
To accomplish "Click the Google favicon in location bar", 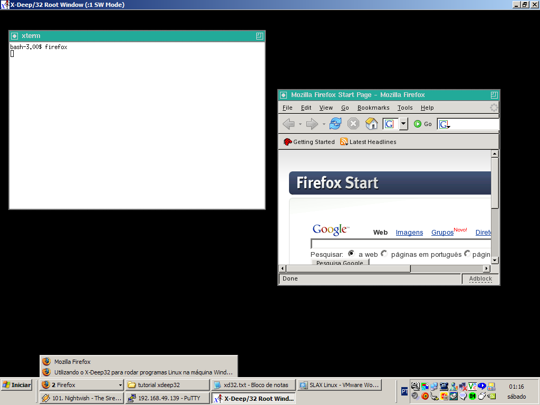I will tap(389, 124).
